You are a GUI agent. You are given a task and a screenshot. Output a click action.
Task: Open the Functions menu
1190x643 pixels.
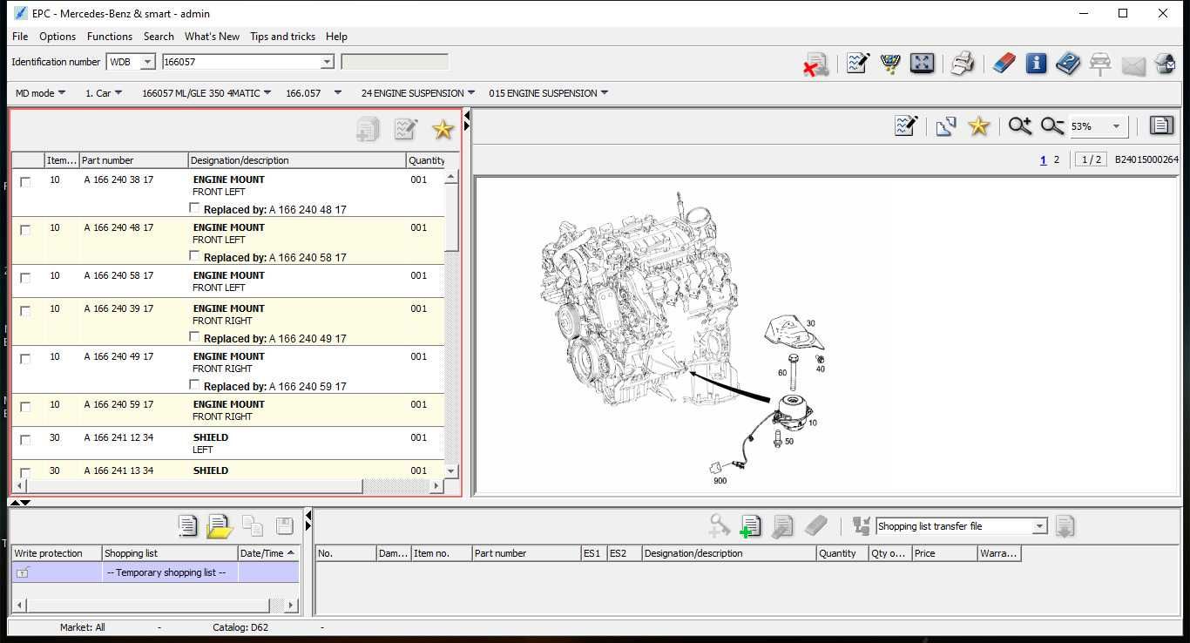110,37
